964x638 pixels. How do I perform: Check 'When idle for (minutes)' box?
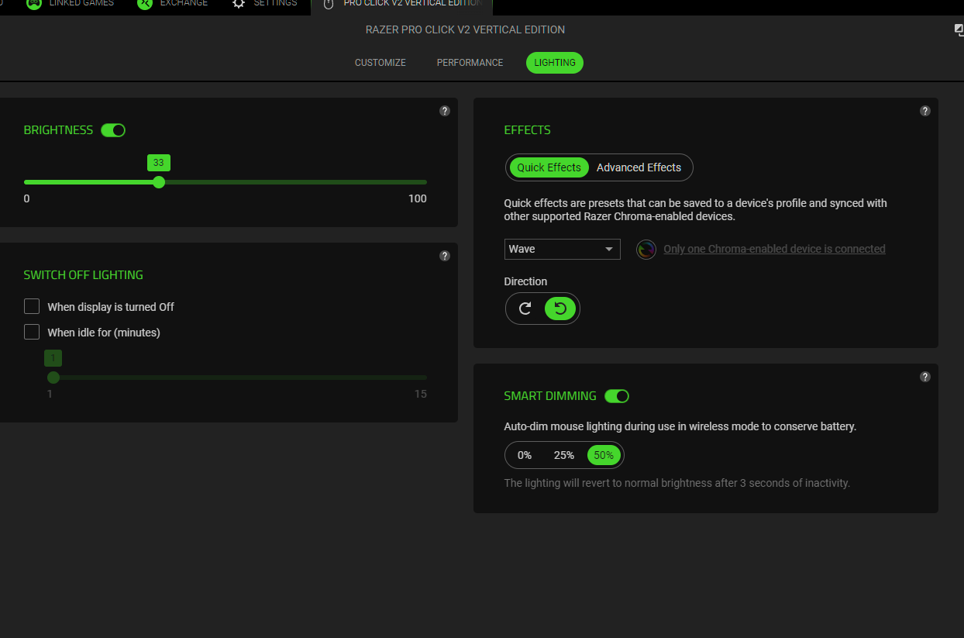(32, 332)
